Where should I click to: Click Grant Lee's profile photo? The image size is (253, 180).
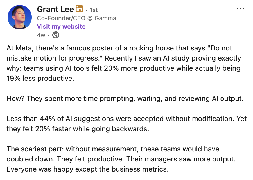click(20, 17)
